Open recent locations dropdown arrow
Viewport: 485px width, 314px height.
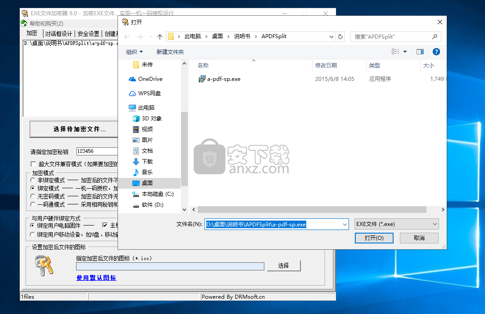tap(150, 37)
